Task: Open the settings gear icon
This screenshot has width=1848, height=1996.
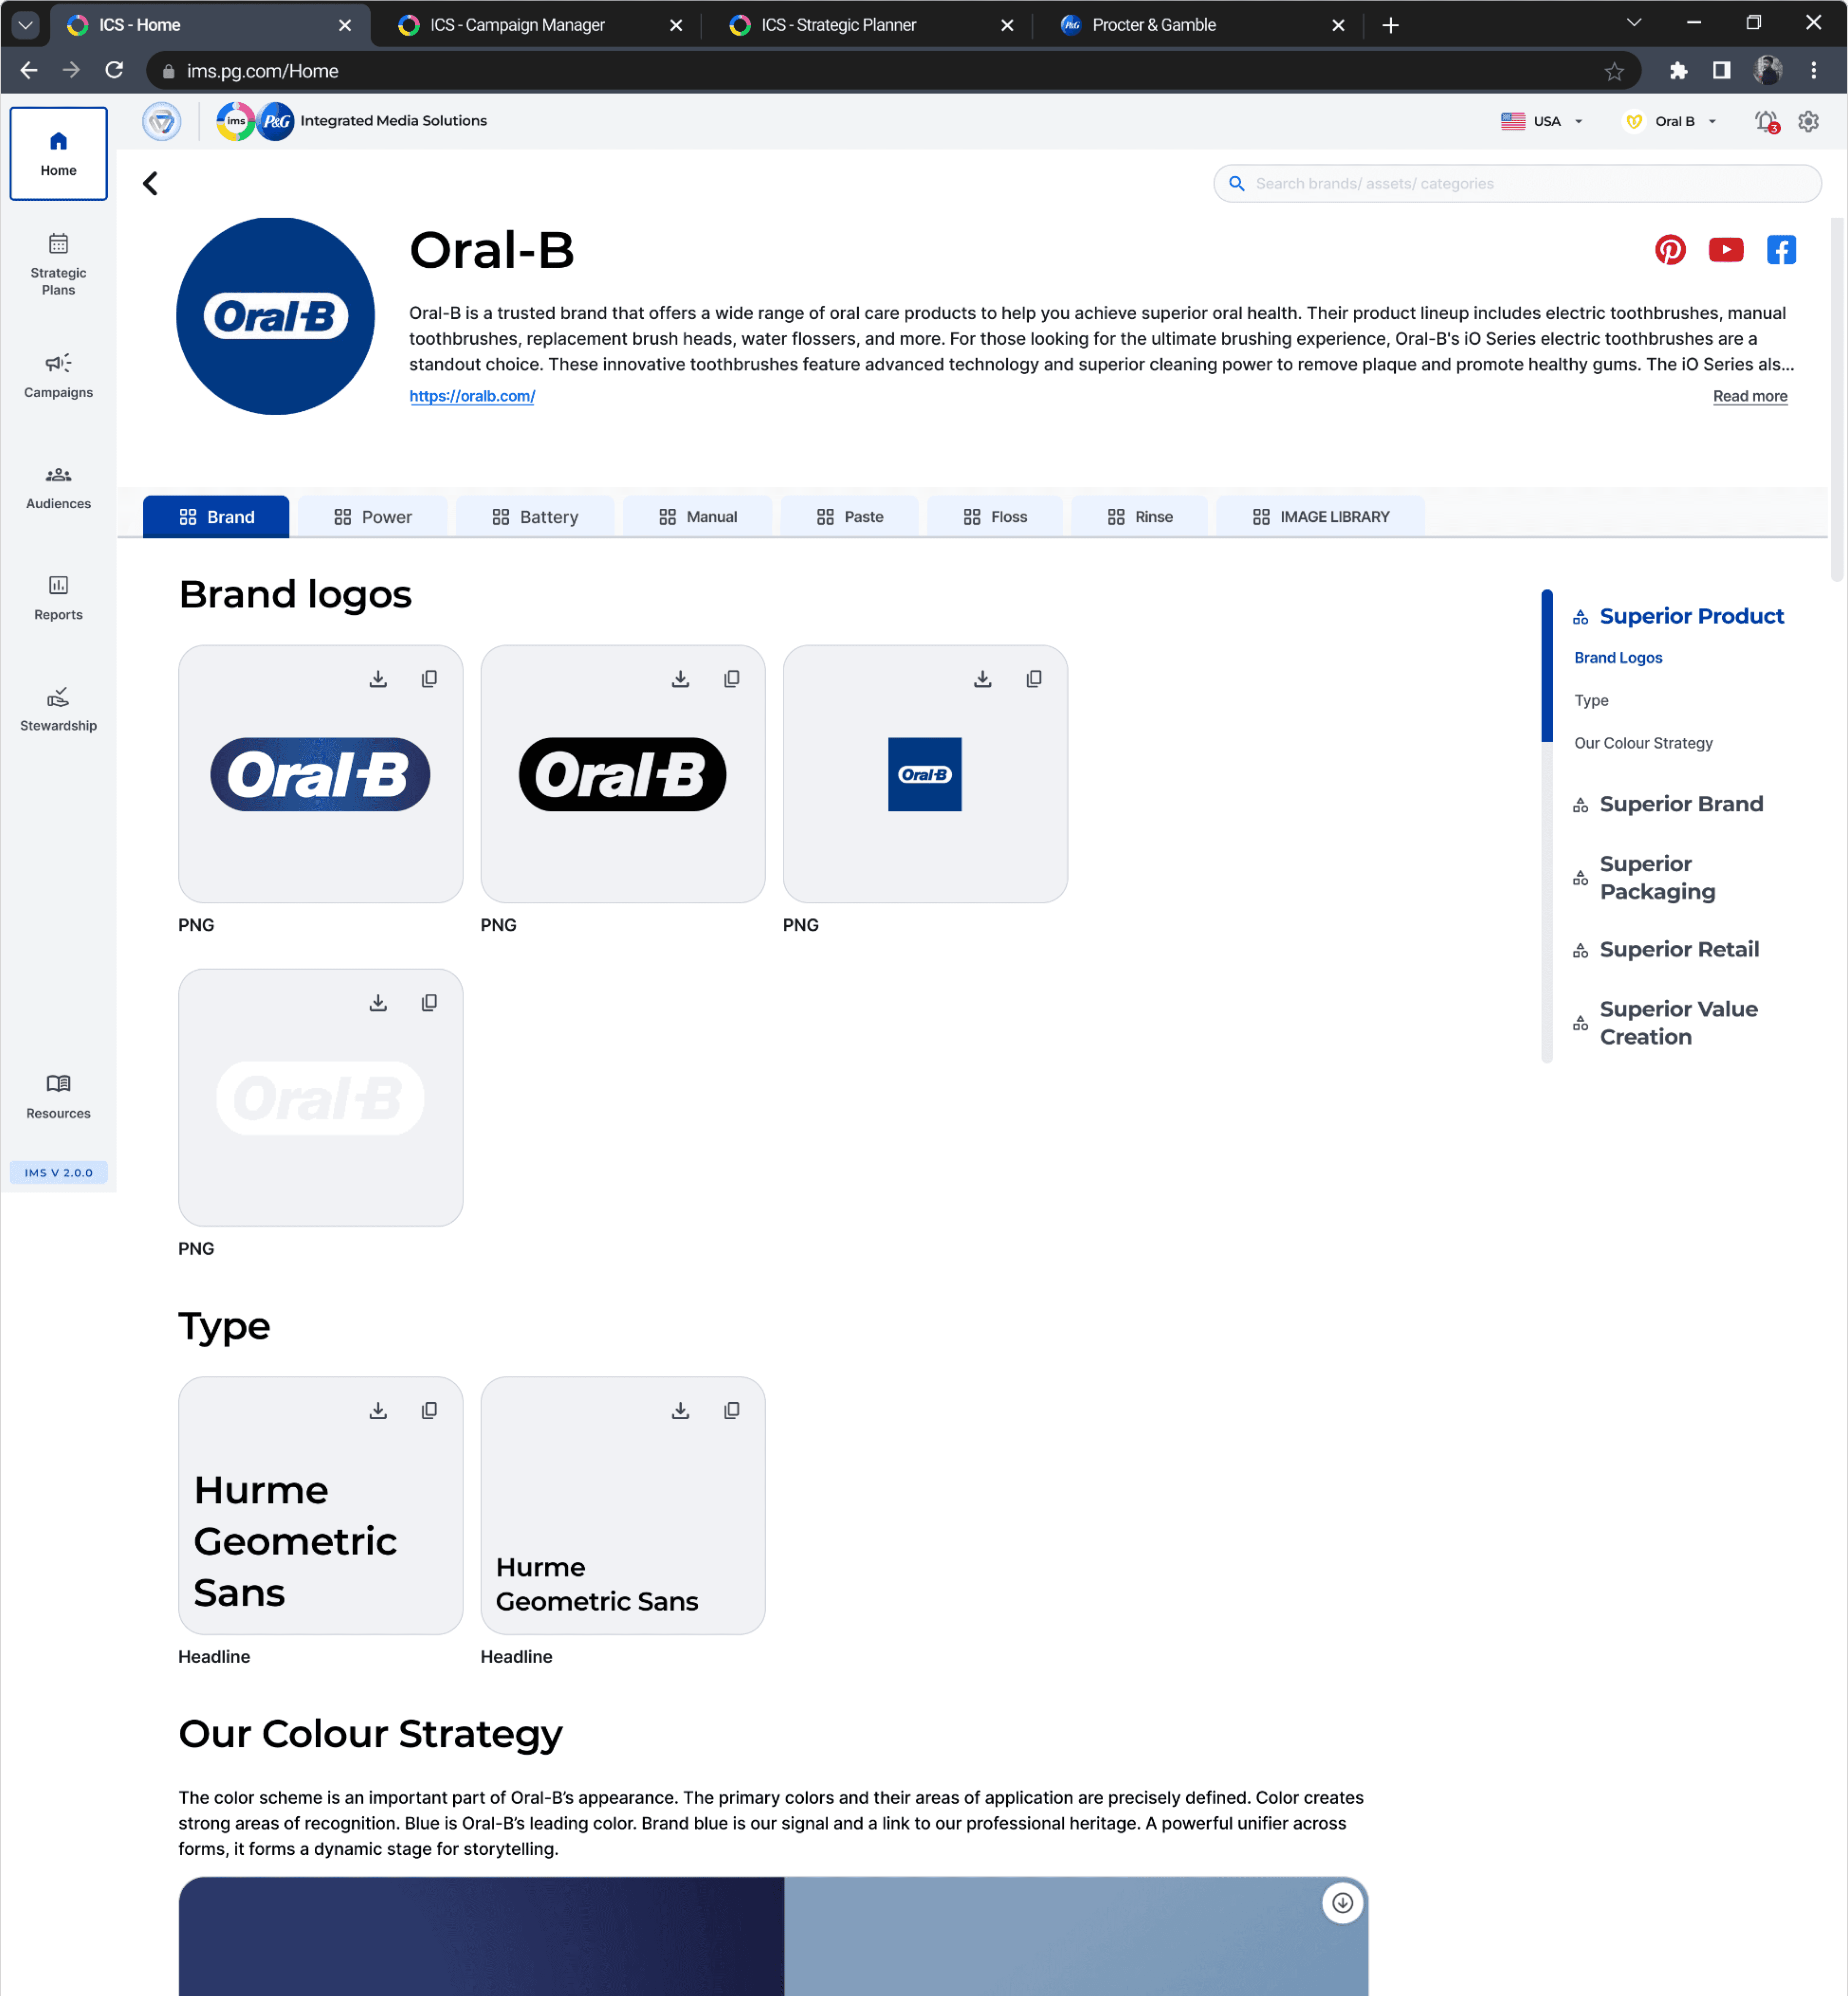Action: (x=1808, y=122)
